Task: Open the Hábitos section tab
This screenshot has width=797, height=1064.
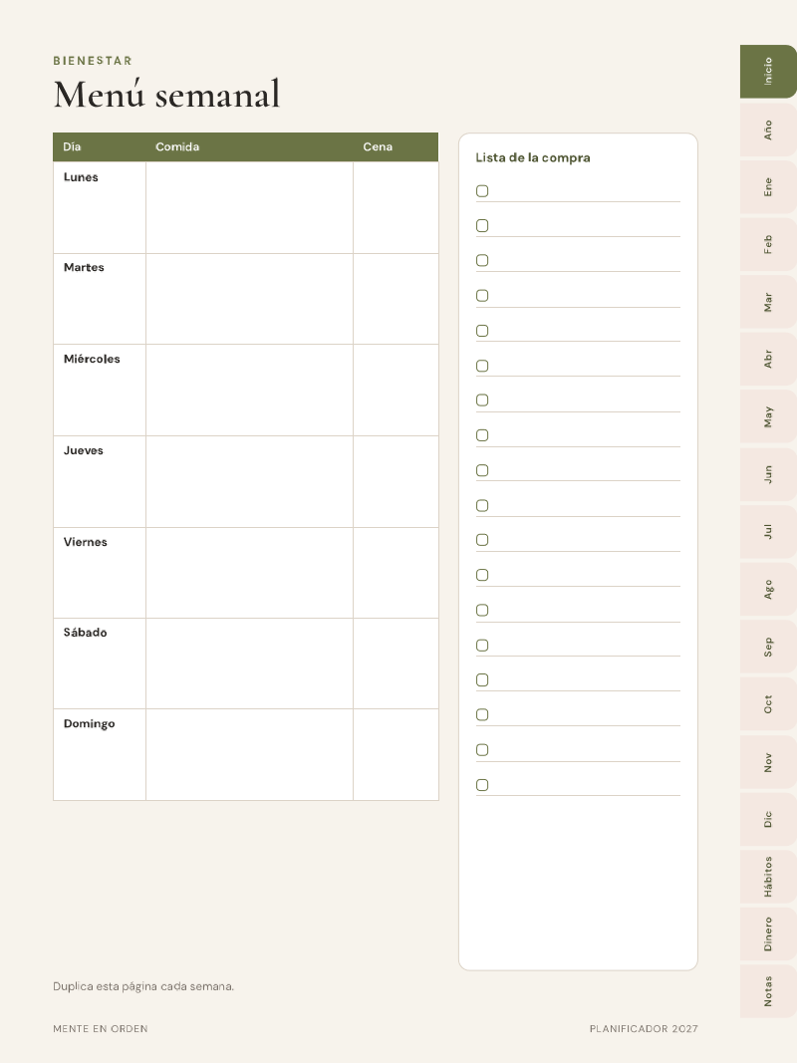Action: coord(768,877)
